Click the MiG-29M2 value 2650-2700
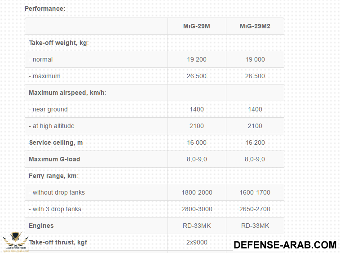 (x=255, y=209)
